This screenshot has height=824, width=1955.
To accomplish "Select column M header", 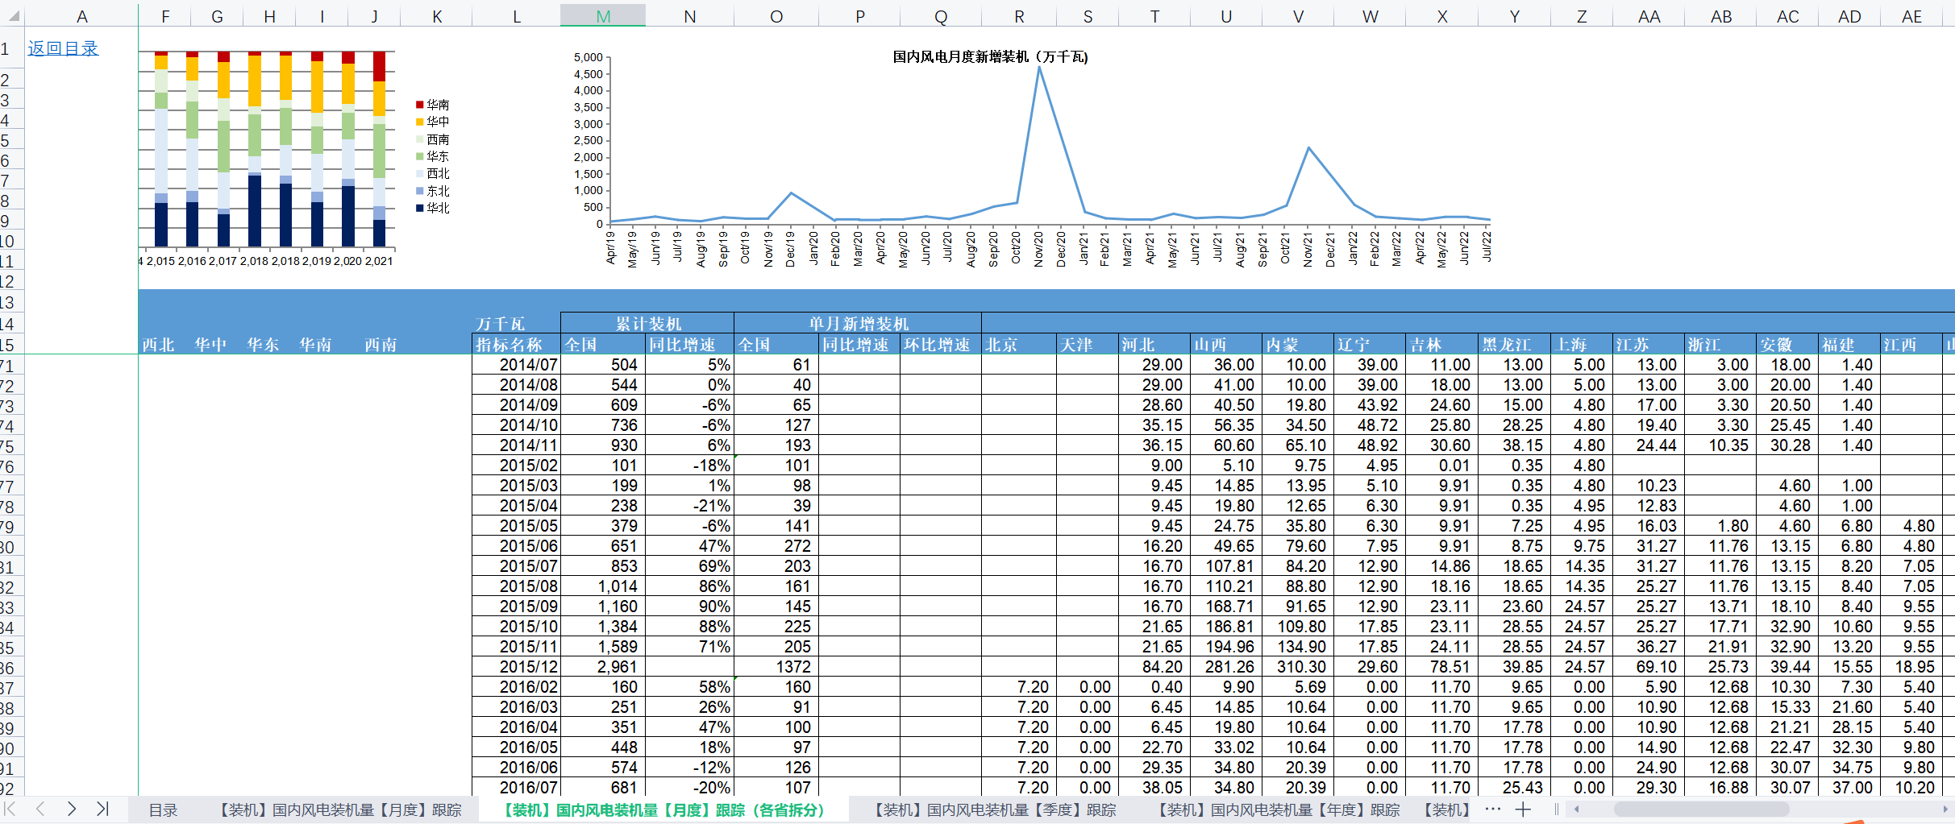I will click(x=603, y=16).
